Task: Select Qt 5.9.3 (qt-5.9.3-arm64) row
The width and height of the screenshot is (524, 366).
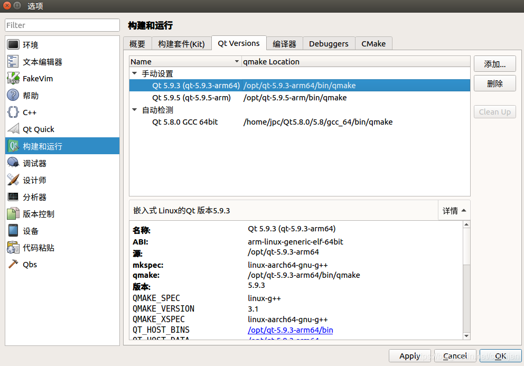Action: [x=300, y=85]
